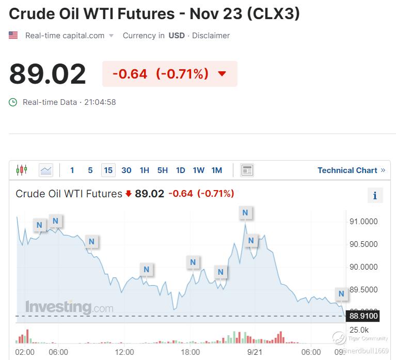Click the US flag icon
This screenshot has width=396, height=360.
pyautogui.click(x=13, y=35)
